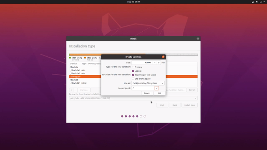267x150 pixels.
Task: Click the Device column header
Action: pyautogui.click(x=73, y=64)
